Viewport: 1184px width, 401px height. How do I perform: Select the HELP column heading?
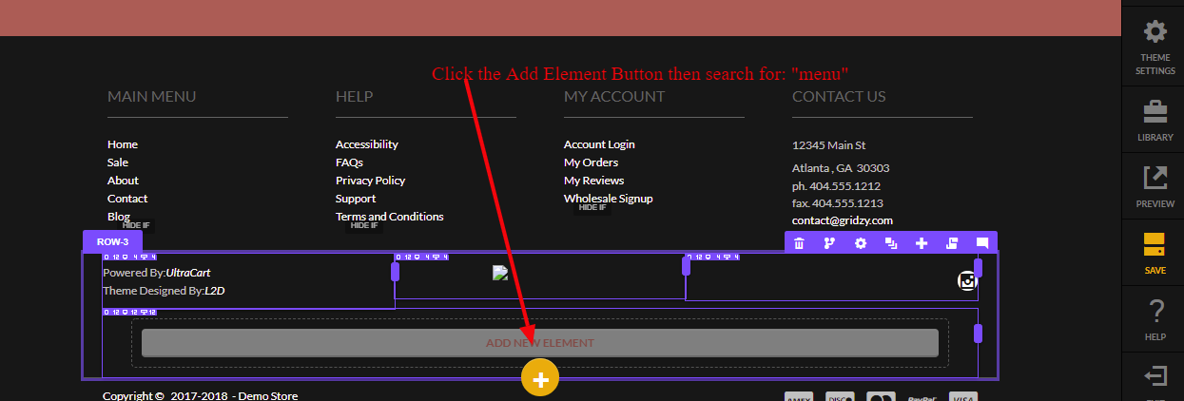pos(355,96)
